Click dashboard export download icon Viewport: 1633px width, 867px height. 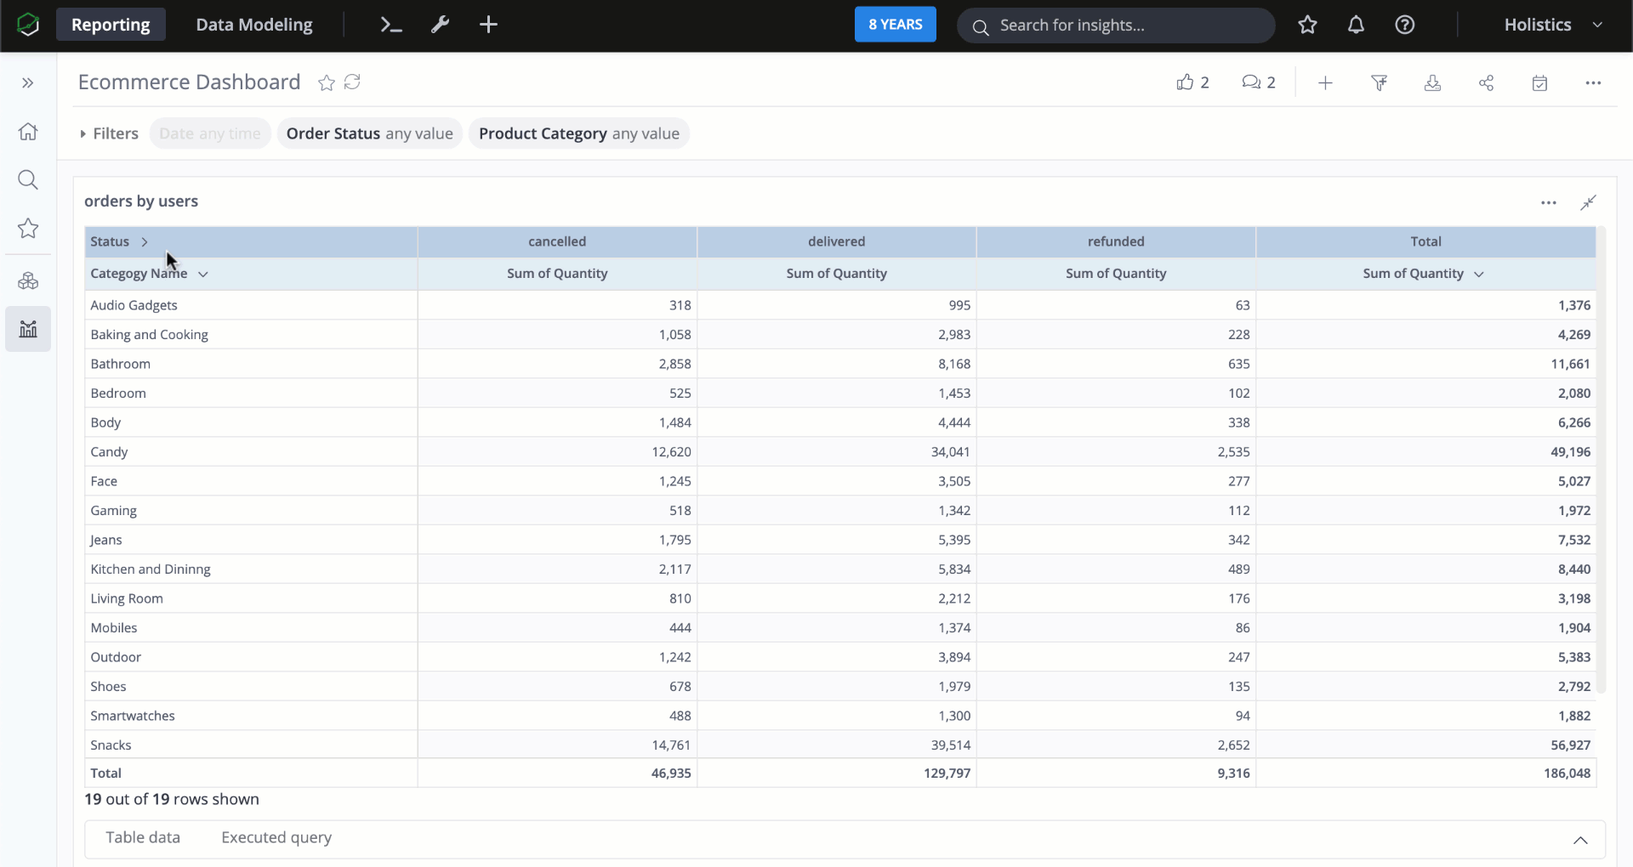[x=1432, y=82]
